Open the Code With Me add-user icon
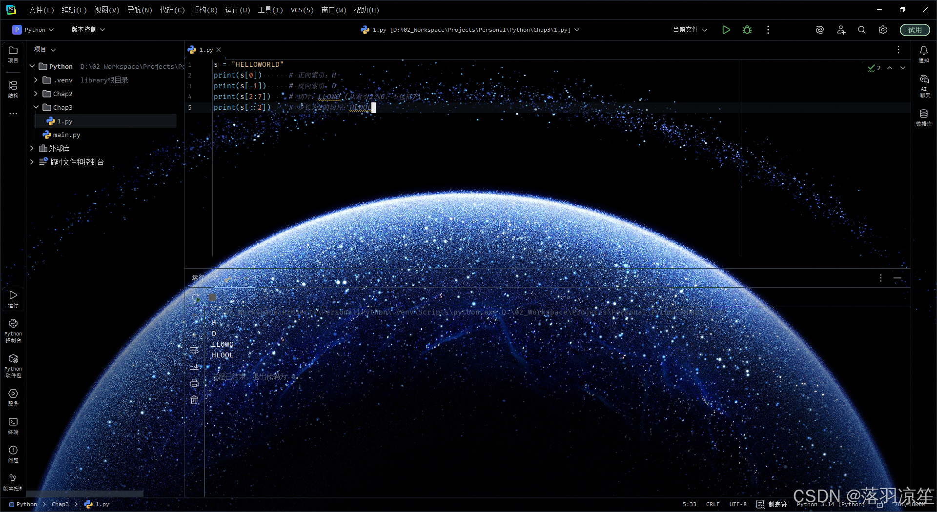 841,30
